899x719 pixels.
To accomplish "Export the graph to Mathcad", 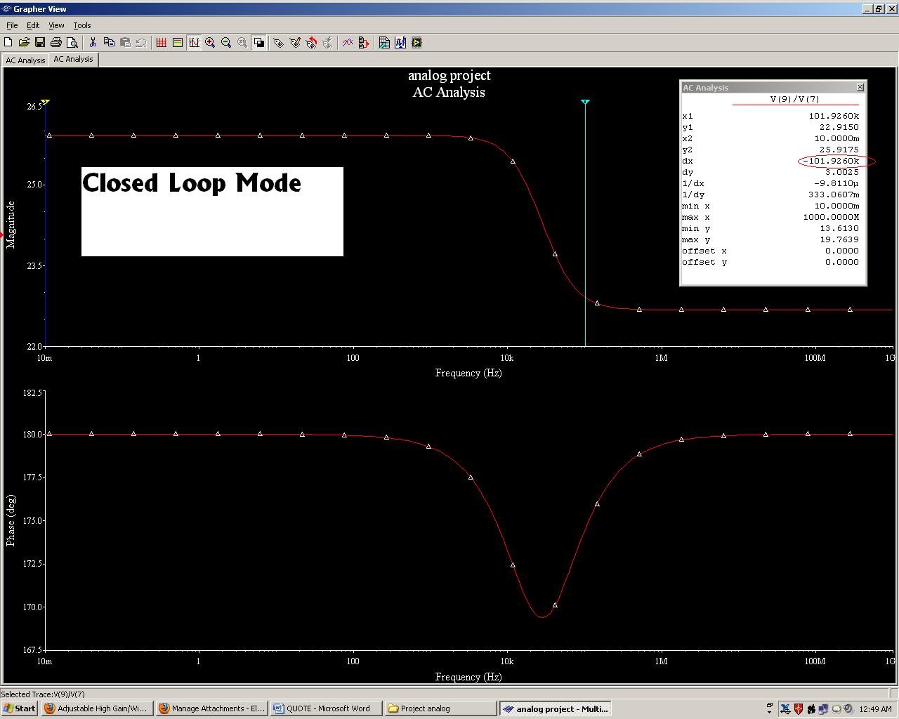I will (x=400, y=43).
